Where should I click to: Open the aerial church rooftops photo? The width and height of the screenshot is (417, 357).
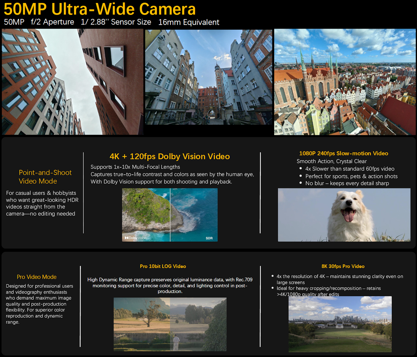[345, 82]
